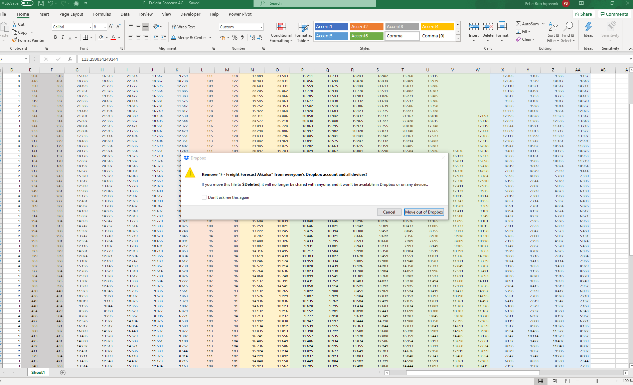Open the Borders dropdown arrow
Image resolution: width=633 pixels, height=385 pixels.
pos(91,37)
